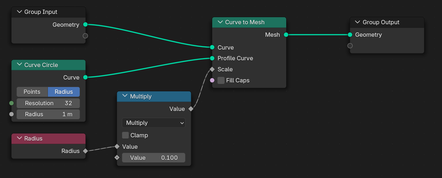
Task: Click the Radius input socket on Curve Circle
Action: point(11,114)
